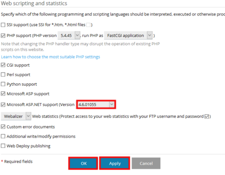This screenshot has height=175, width=225.
Task: Disable CGI support checkbox
Action: click(x=3, y=65)
